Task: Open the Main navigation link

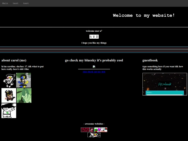Action: coord(5,3)
